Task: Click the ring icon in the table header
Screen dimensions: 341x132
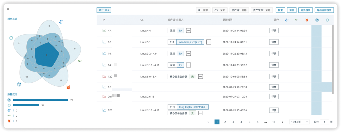Action: coord(327,20)
